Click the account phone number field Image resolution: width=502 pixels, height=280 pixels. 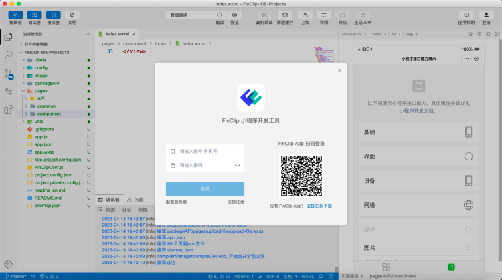(205, 151)
